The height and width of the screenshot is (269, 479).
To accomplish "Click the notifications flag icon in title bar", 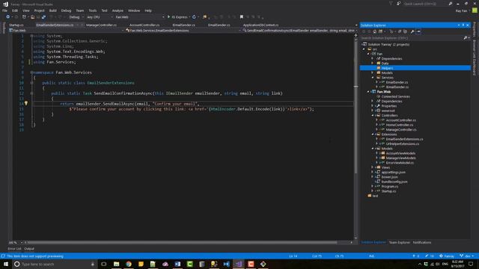I will pos(391,4).
